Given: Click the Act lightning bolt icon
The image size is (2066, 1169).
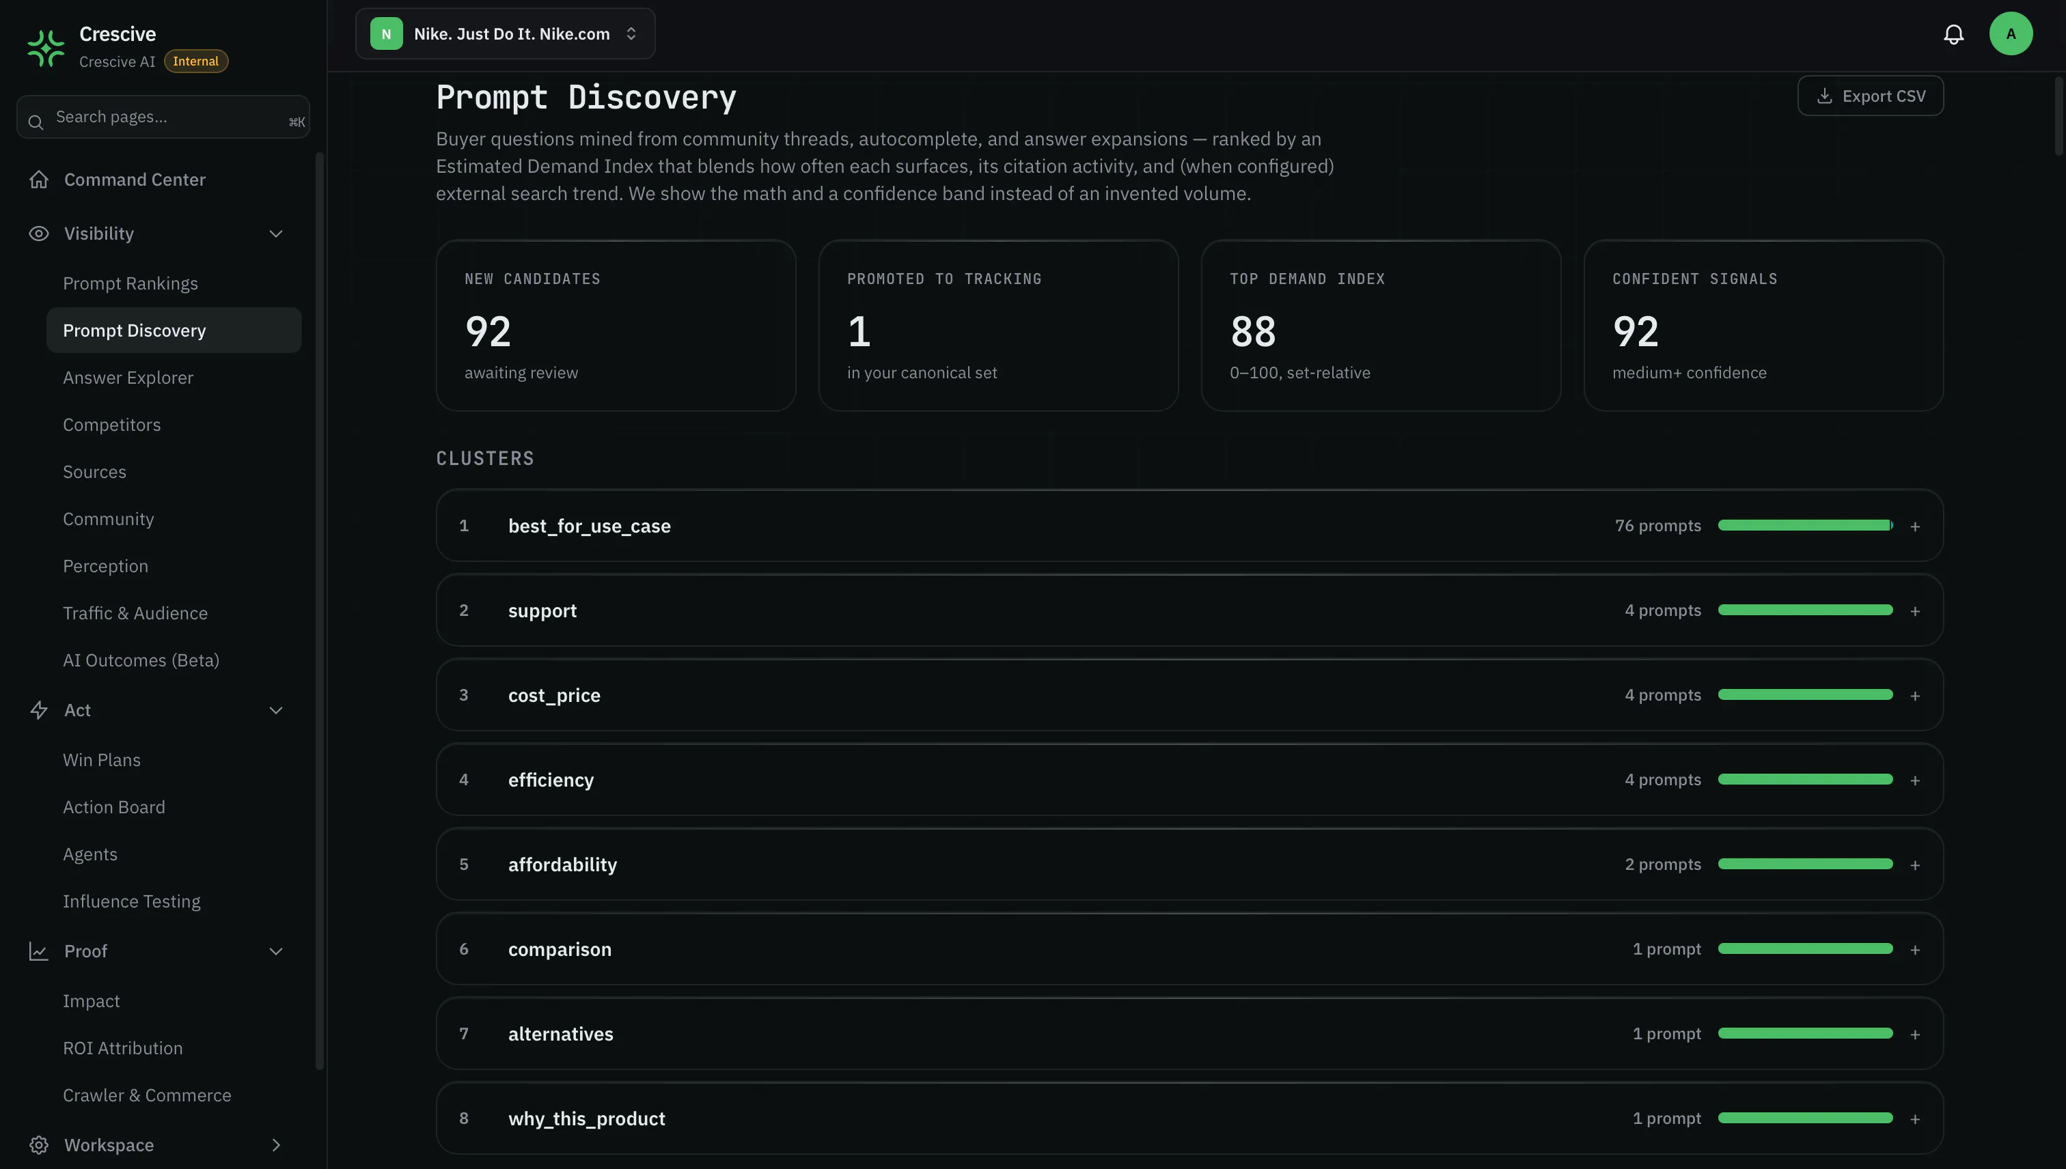Looking at the screenshot, I should (38, 709).
